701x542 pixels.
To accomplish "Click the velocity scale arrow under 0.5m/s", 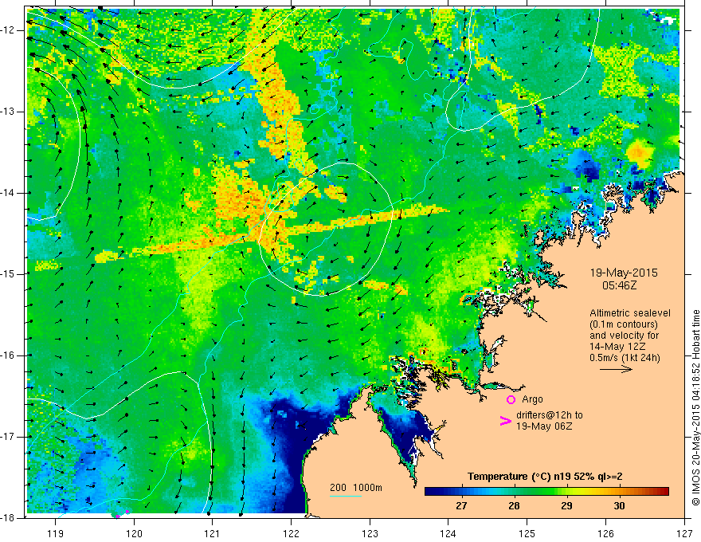I will tap(616, 369).
